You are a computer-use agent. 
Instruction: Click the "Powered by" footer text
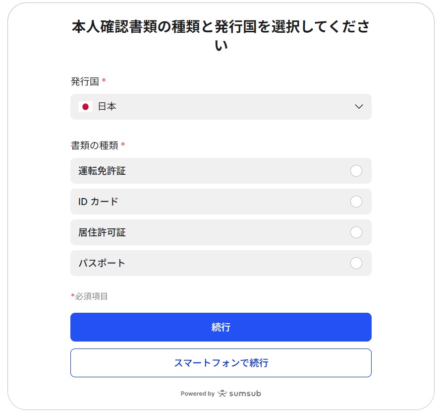click(197, 394)
